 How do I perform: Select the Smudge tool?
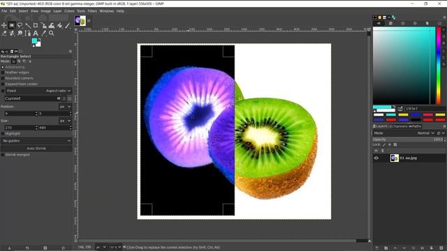click(20, 33)
